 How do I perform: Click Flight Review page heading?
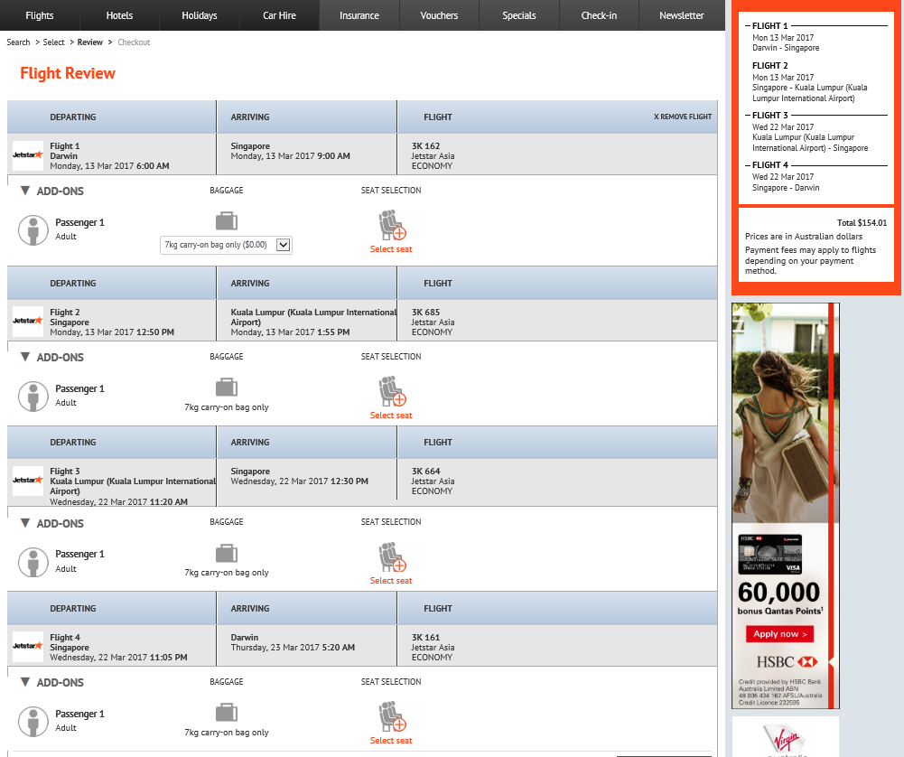68,73
